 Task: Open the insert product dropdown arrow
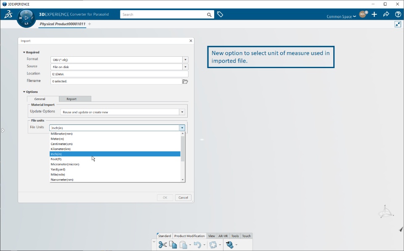(236, 245)
